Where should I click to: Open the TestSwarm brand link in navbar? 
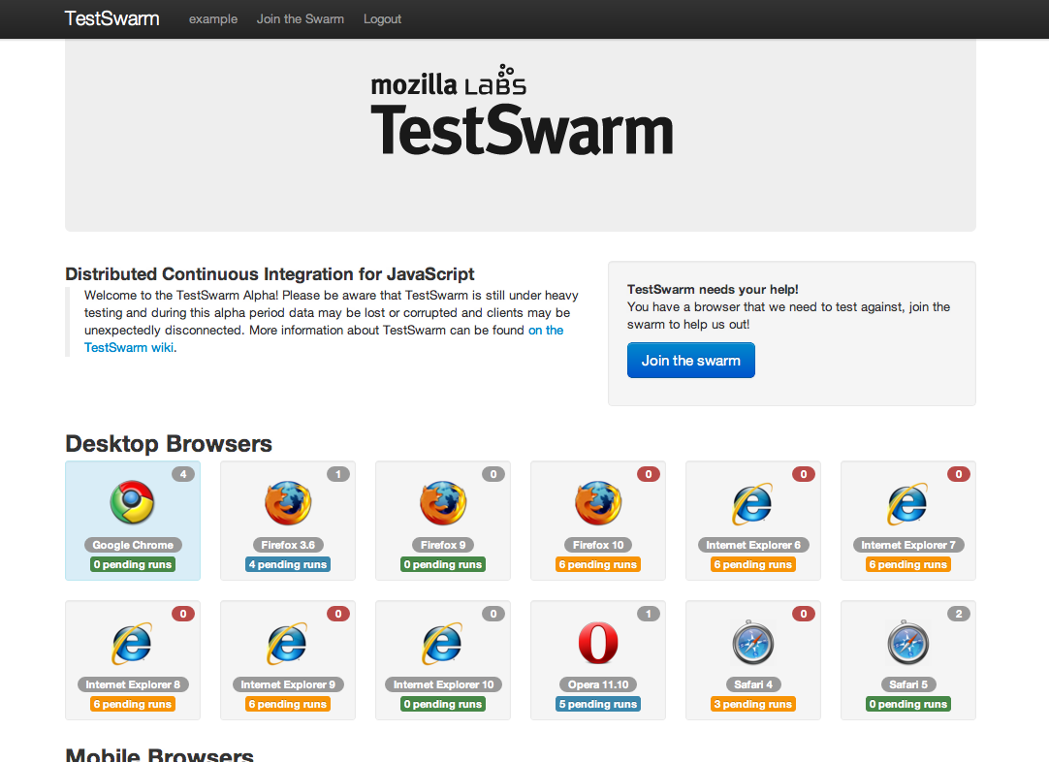[111, 18]
